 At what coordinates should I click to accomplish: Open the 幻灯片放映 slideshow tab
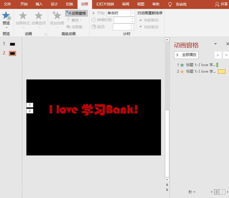click(105, 4)
